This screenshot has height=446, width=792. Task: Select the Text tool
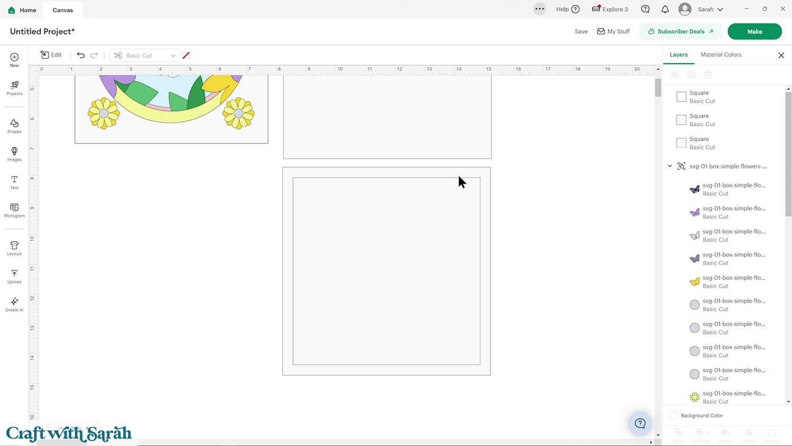[x=14, y=182]
